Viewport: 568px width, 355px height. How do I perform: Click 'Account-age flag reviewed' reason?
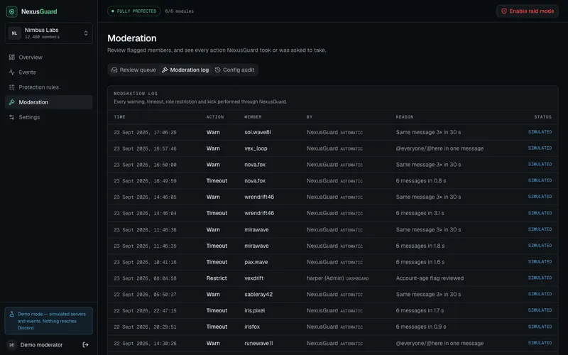tap(430, 278)
